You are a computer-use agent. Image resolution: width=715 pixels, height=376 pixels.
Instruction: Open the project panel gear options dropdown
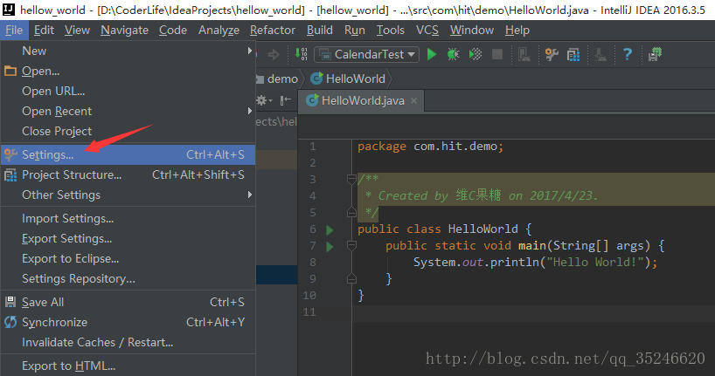point(265,100)
